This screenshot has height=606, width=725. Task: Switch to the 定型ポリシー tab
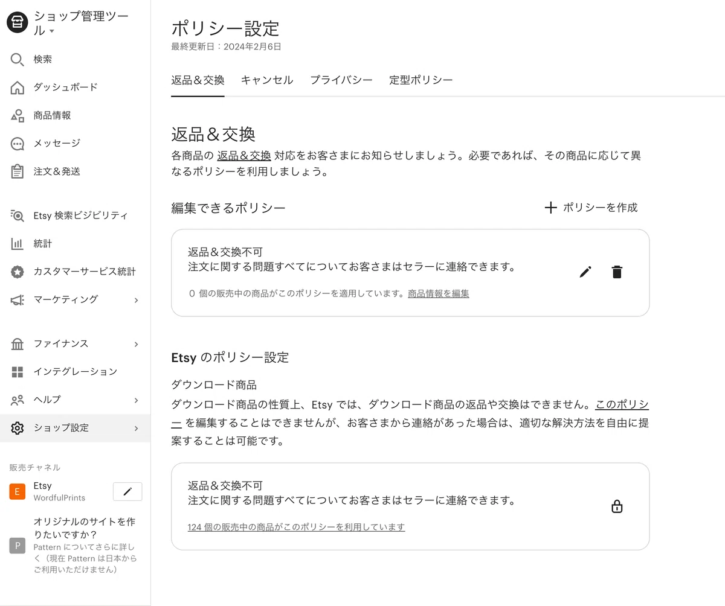point(421,80)
